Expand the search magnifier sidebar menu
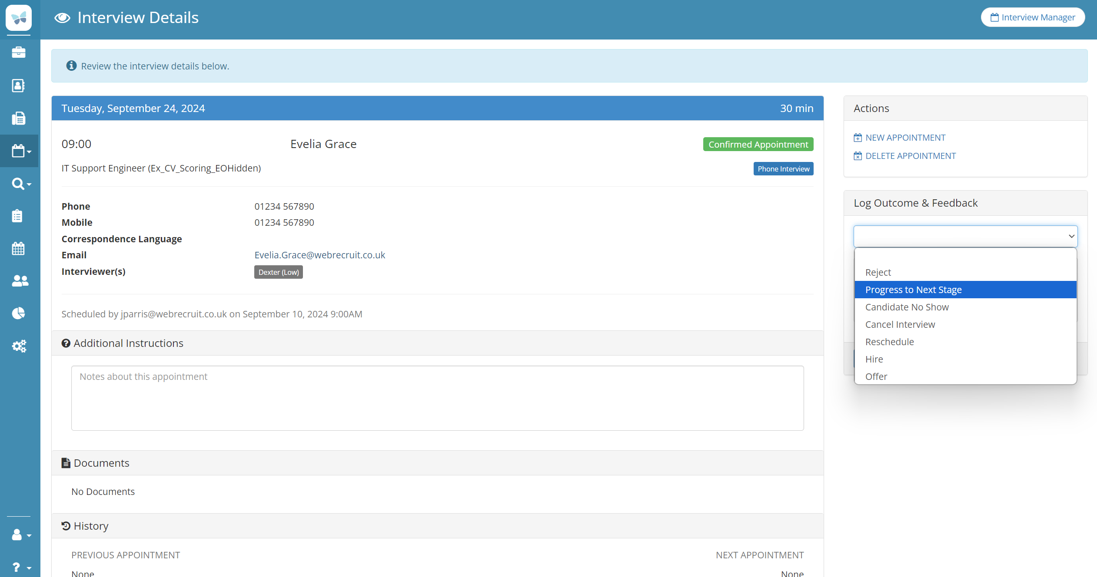This screenshot has height=577, width=1097. [20, 184]
